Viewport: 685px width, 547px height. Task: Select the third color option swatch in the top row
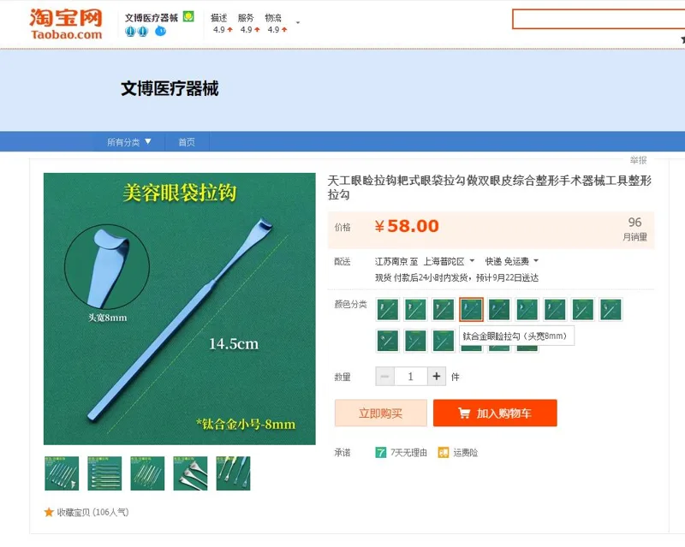click(x=444, y=309)
